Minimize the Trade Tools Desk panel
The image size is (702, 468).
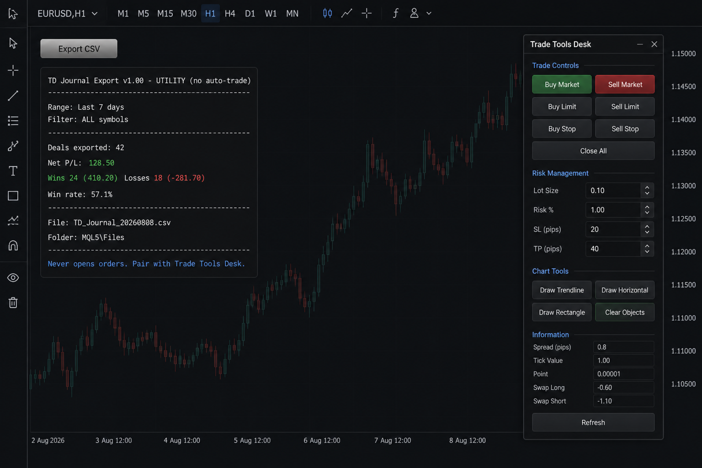tap(640, 44)
